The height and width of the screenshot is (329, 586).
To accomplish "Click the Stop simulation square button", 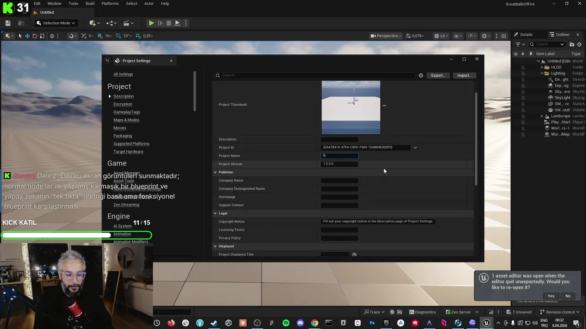I will click(168, 23).
